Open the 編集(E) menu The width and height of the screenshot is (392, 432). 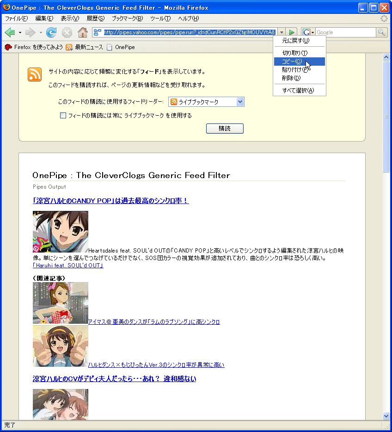pos(44,19)
